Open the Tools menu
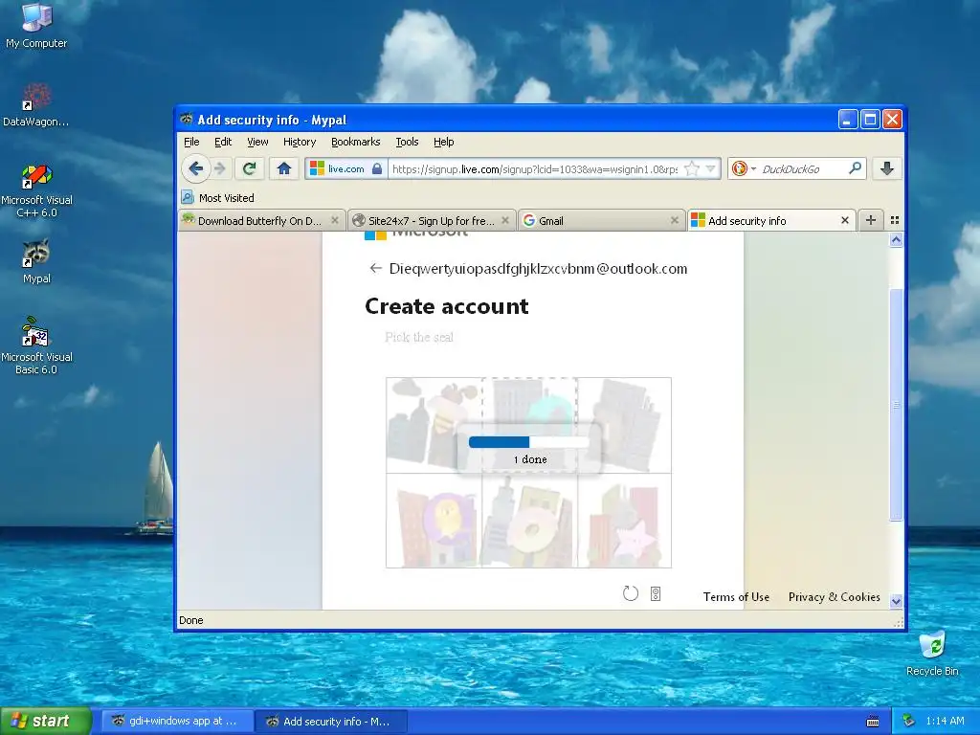This screenshot has width=980, height=735. click(407, 142)
